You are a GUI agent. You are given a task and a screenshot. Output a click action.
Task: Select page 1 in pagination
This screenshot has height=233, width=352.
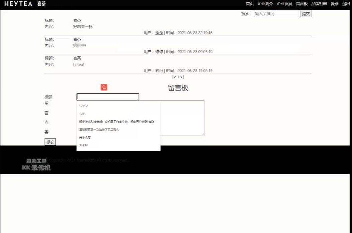coord(178,77)
